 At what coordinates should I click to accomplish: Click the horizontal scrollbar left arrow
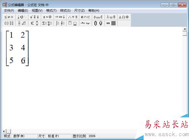(x=4, y=131)
